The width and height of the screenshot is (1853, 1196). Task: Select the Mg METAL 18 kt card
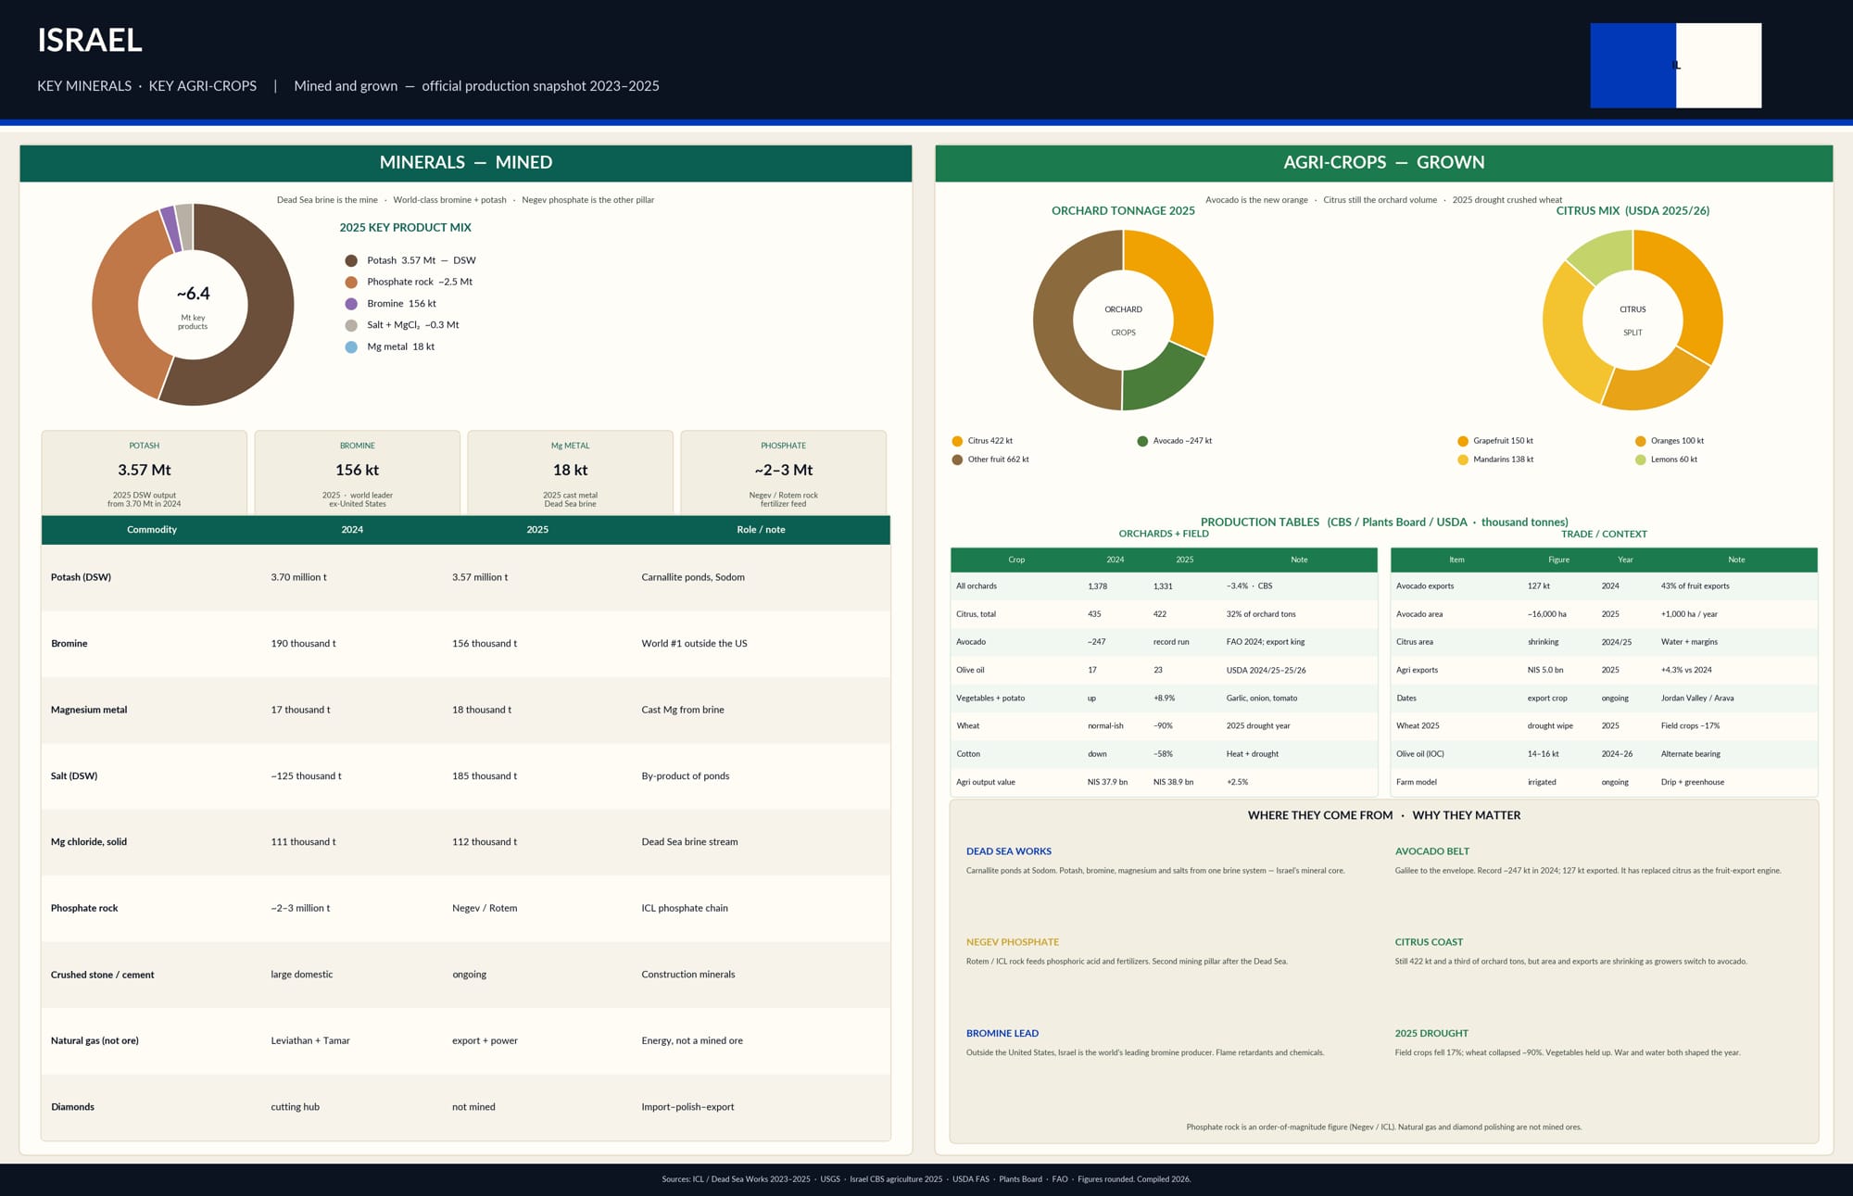coord(571,472)
